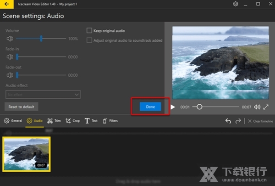The width and height of the screenshot is (275, 186).
Task: Undo the last action
Action: click(228, 121)
